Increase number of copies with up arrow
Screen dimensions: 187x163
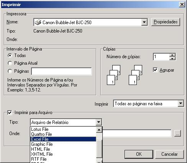(x=172, y=55)
